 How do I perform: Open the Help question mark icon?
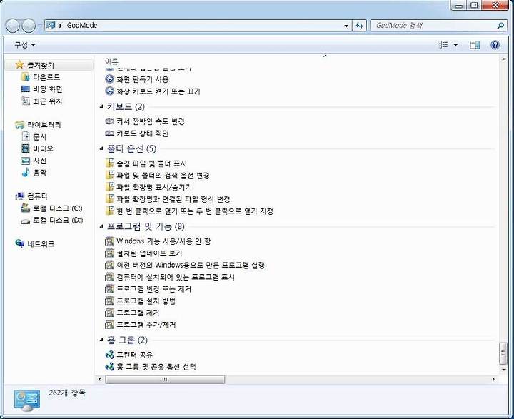pos(495,44)
